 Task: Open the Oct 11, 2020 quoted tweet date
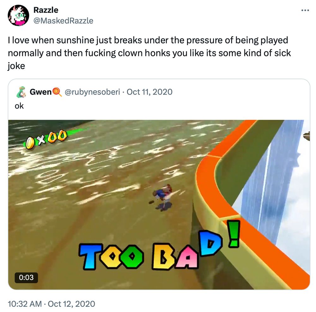(x=149, y=92)
